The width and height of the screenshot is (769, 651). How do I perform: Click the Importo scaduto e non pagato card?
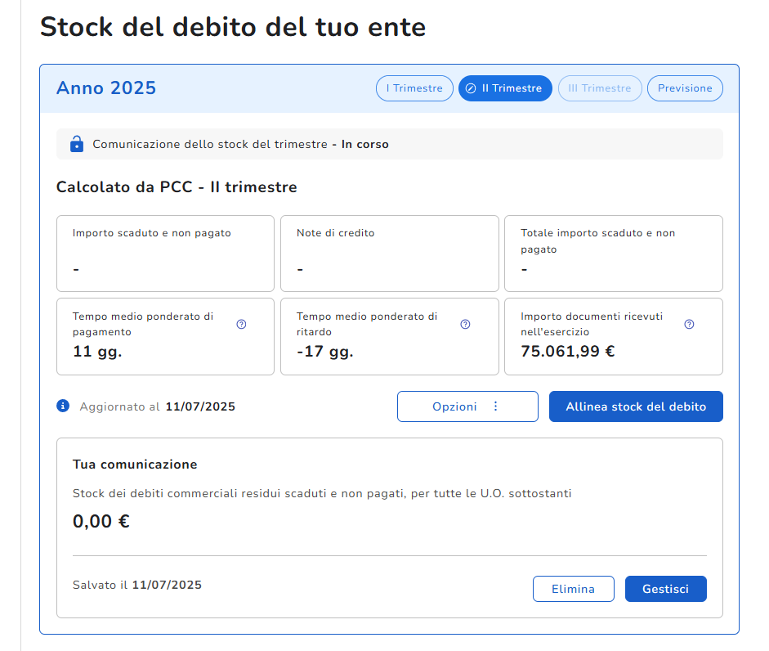(x=165, y=254)
